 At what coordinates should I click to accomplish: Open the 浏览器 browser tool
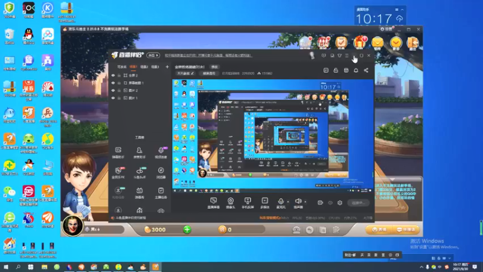161,173
